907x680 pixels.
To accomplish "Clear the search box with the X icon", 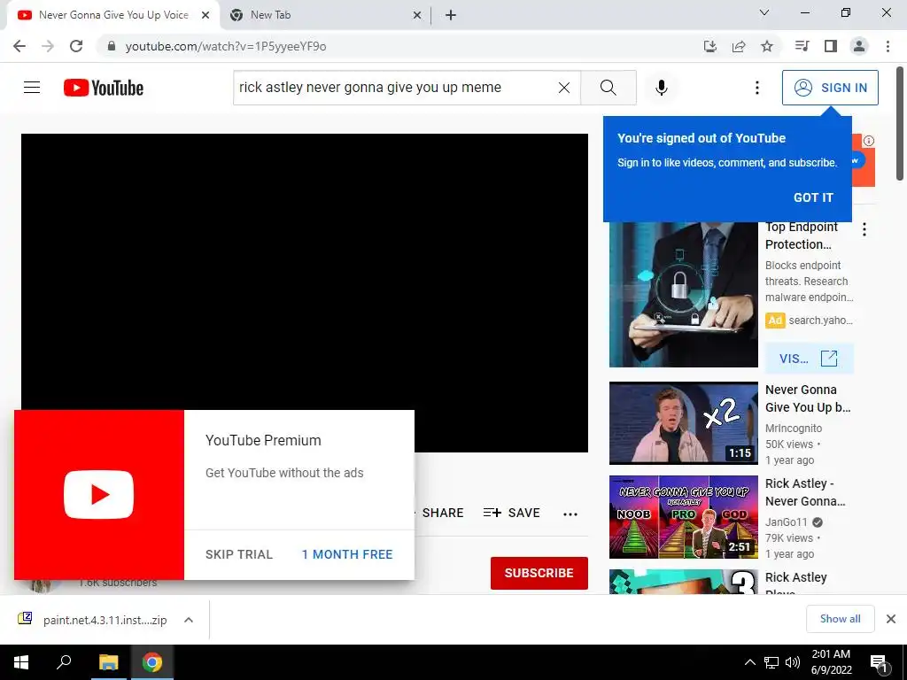I will pos(564,88).
